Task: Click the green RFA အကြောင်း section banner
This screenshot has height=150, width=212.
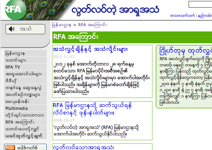Action: click(x=132, y=37)
